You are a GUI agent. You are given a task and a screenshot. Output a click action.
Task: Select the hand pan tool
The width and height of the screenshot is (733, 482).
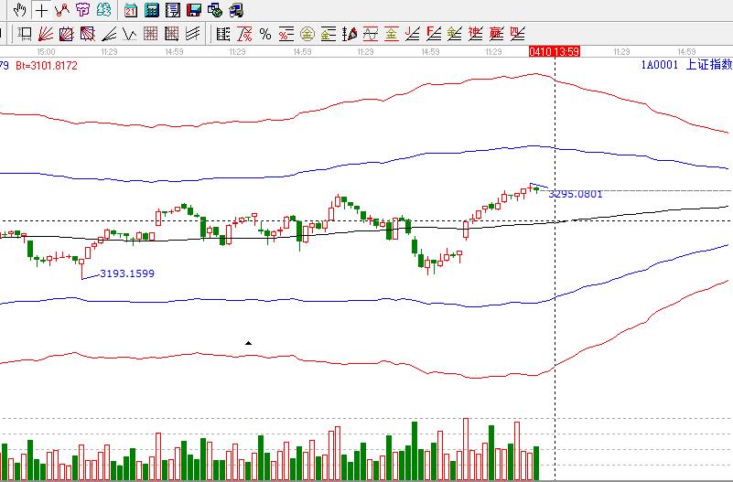coord(19,11)
